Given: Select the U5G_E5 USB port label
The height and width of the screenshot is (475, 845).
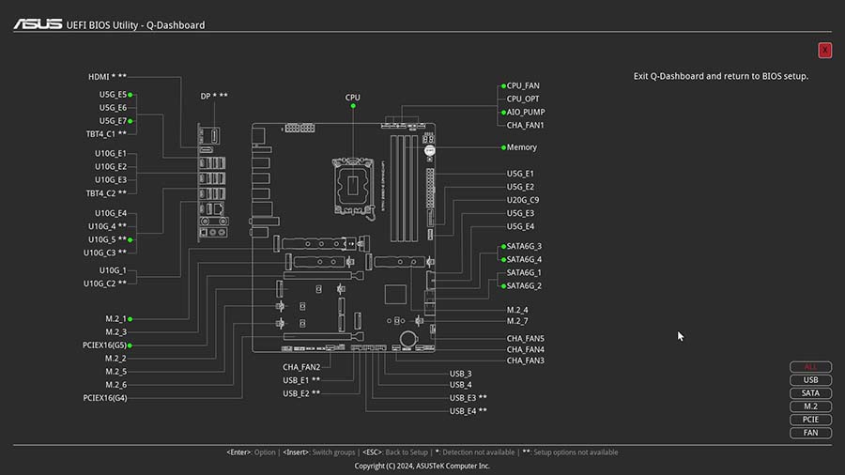Looking at the screenshot, I should 113,95.
